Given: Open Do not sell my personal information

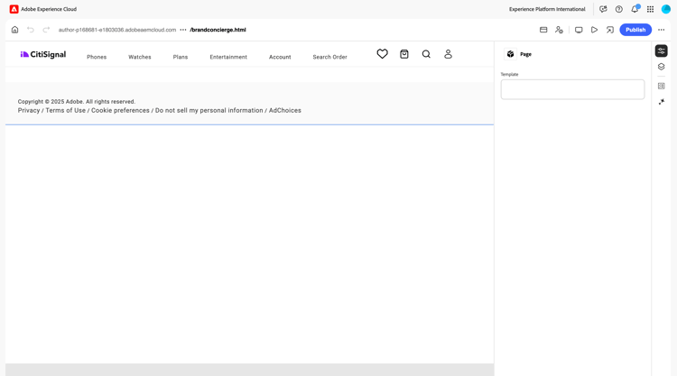Looking at the screenshot, I should [209, 110].
